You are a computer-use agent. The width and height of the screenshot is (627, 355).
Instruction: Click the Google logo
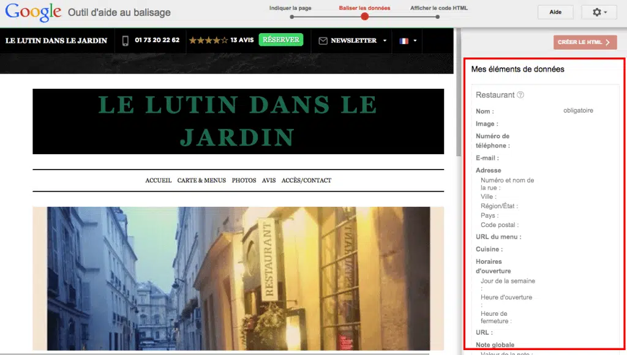33,12
